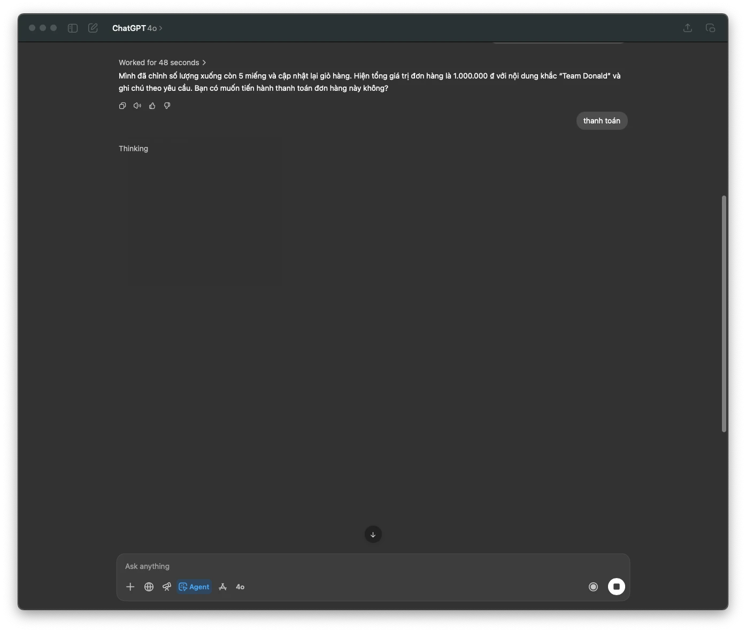Click the copy response icon
Screen dimensions: 746x632
[122, 106]
